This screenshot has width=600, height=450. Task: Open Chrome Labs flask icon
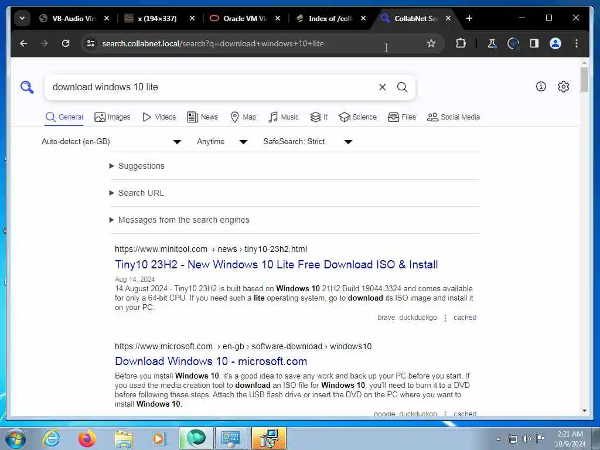point(492,43)
